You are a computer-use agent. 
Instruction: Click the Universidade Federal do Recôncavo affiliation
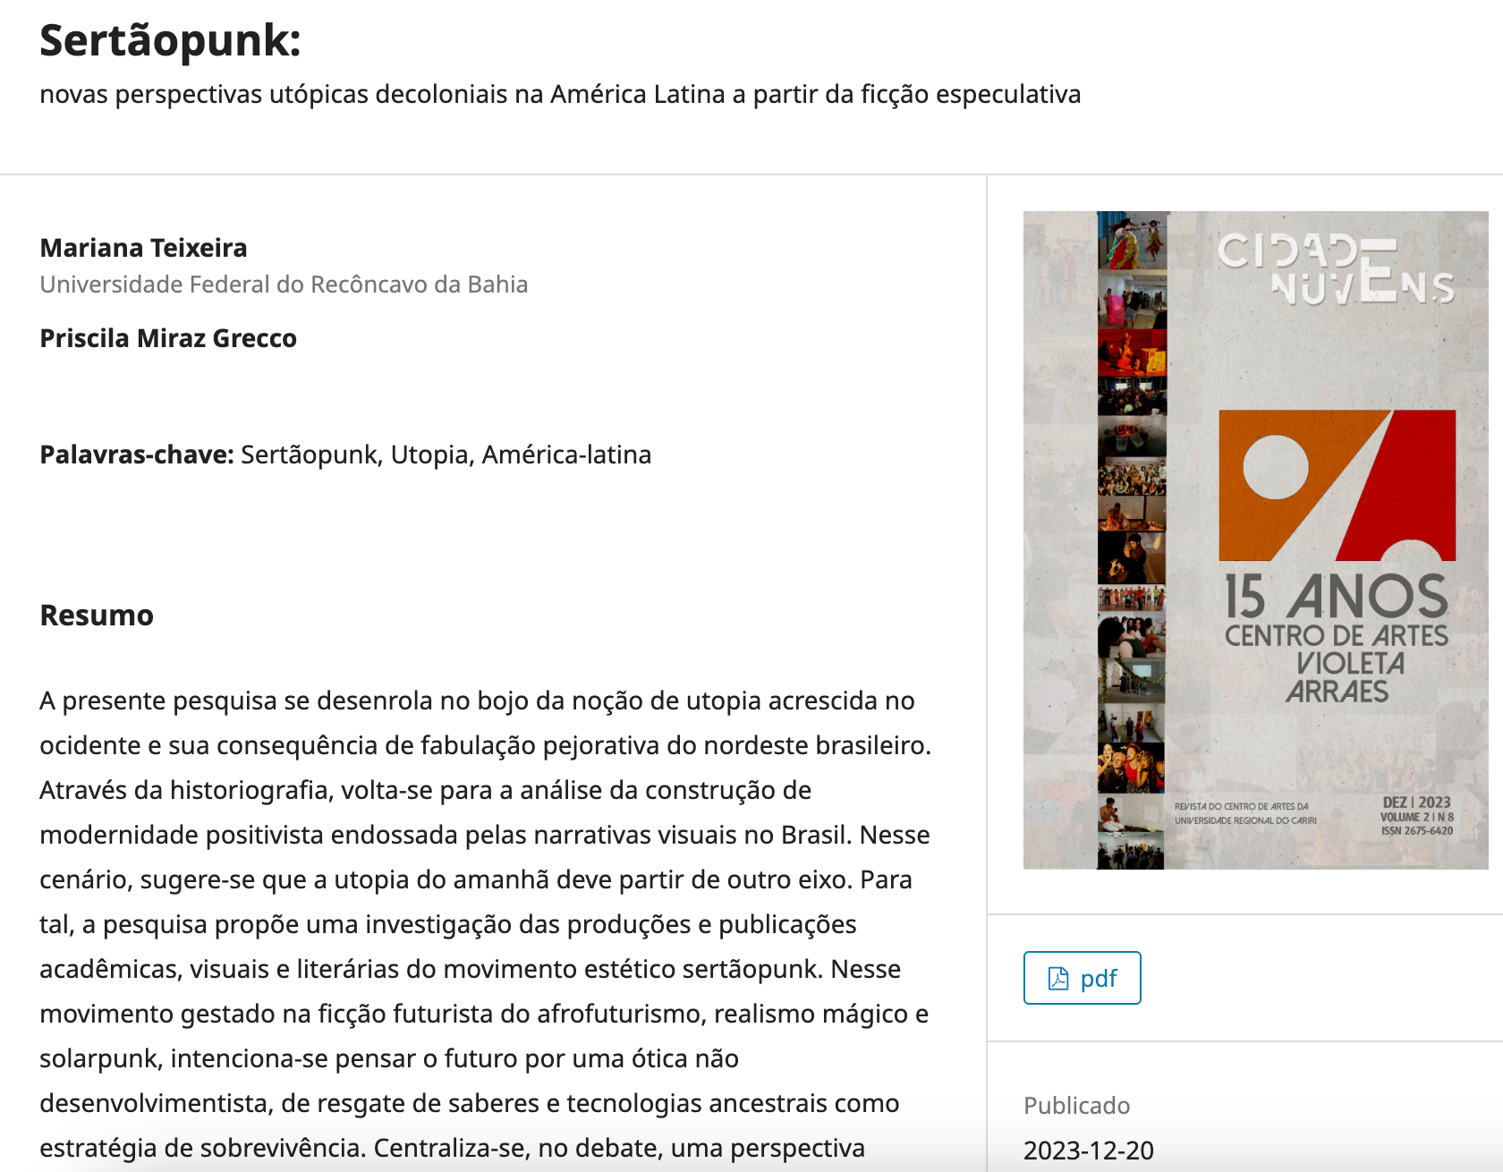tap(284, 285)
